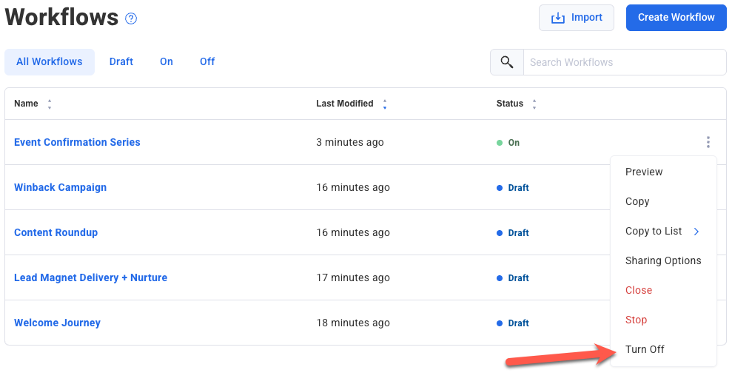The width and height of the screenshot is (732, 384).
Task: Choose Preview in the context menu
Action: 644,172
